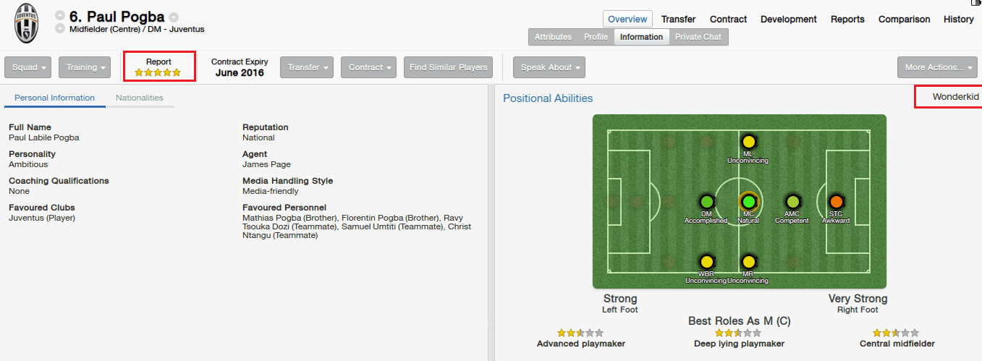Select the STC Awkward position dot

836,201
